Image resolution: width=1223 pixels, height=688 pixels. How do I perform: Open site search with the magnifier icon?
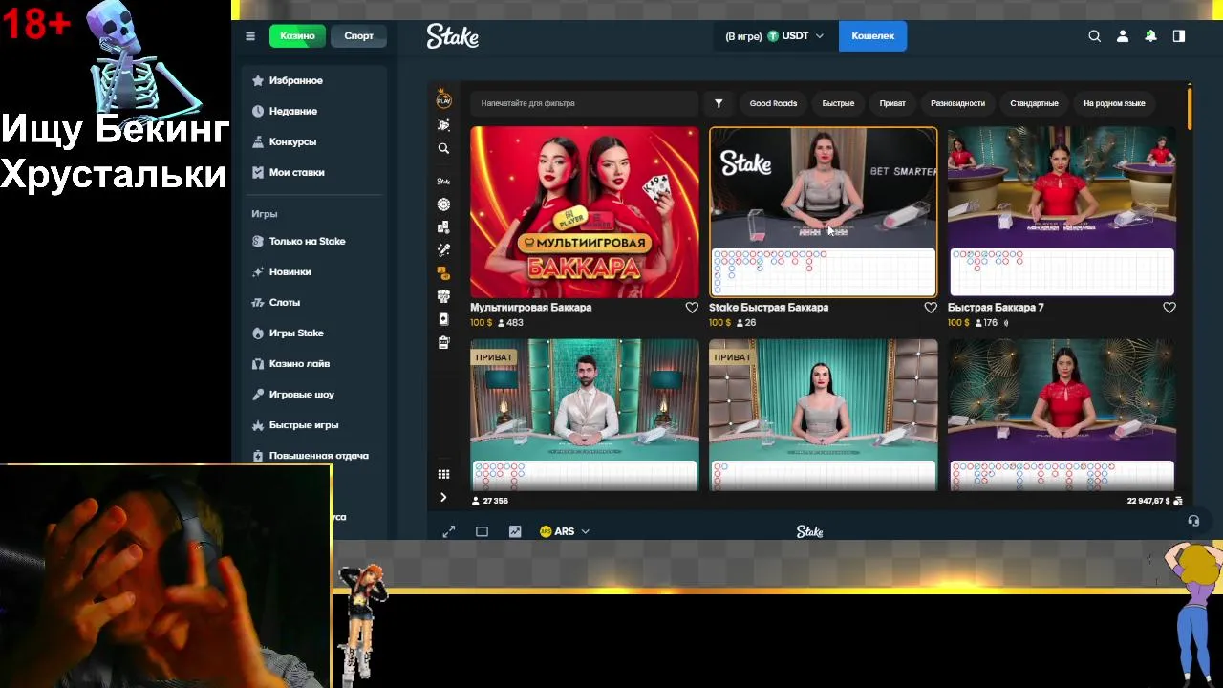point(1095,36)
